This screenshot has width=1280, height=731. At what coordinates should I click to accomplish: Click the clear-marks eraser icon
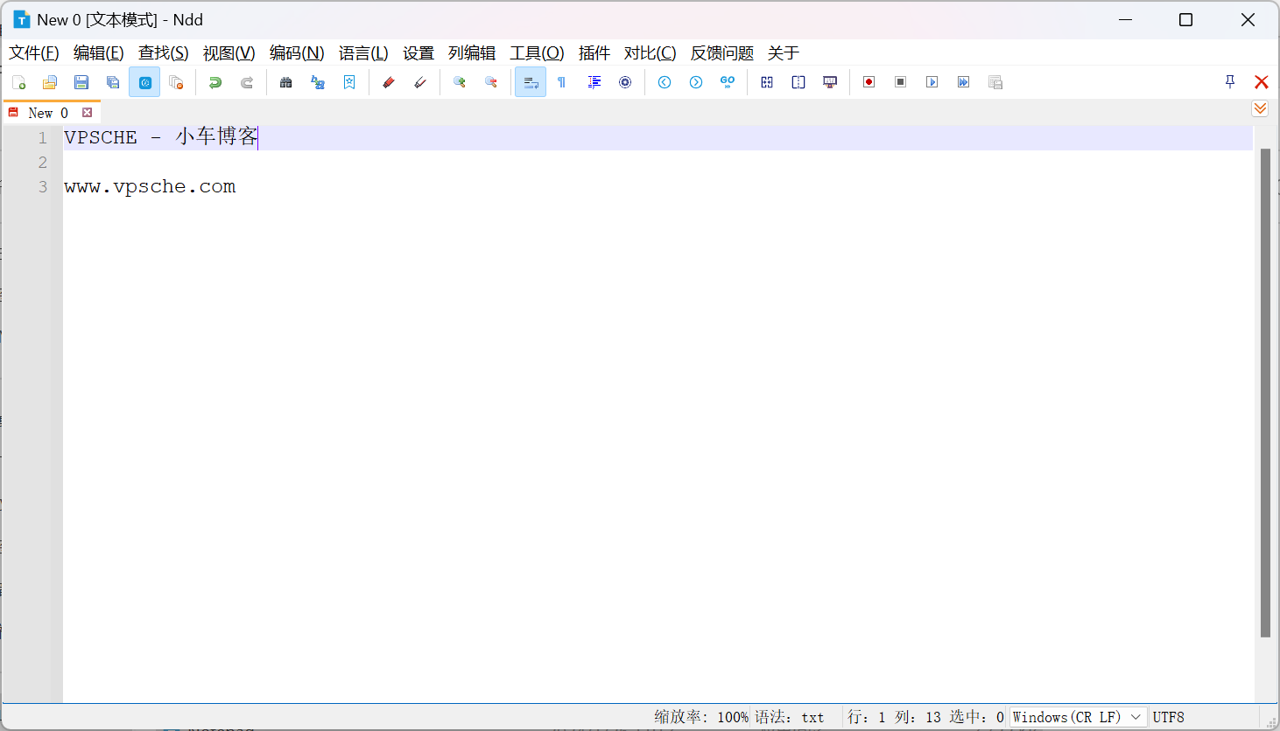(420, 82)
